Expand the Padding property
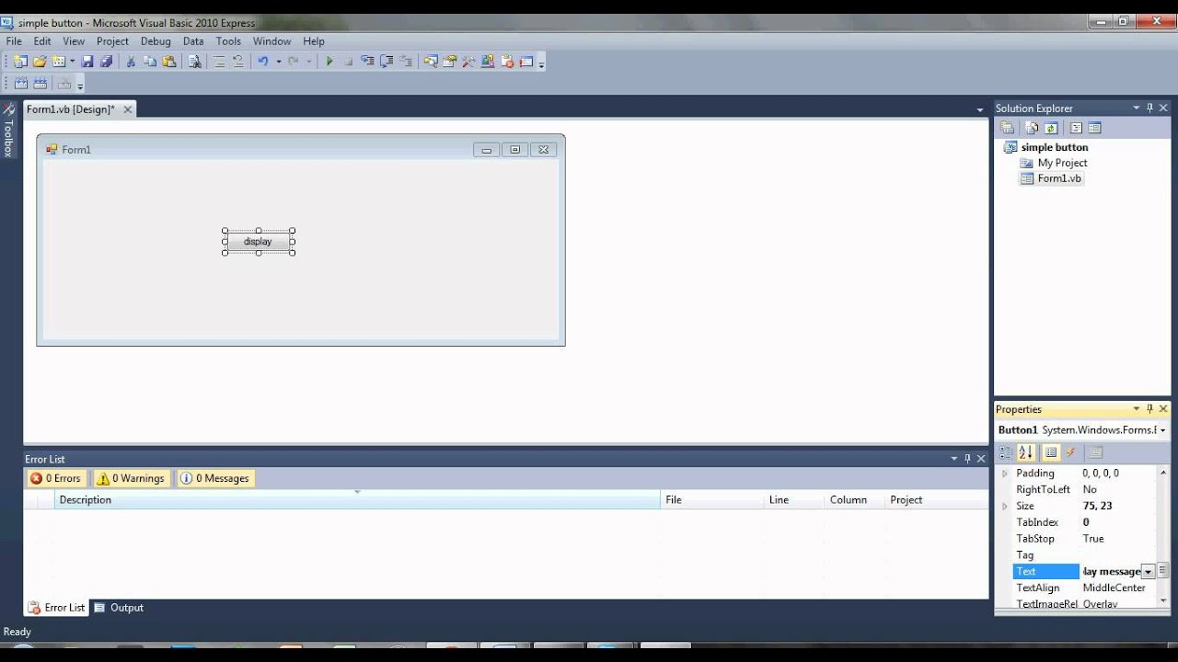 1004,474
